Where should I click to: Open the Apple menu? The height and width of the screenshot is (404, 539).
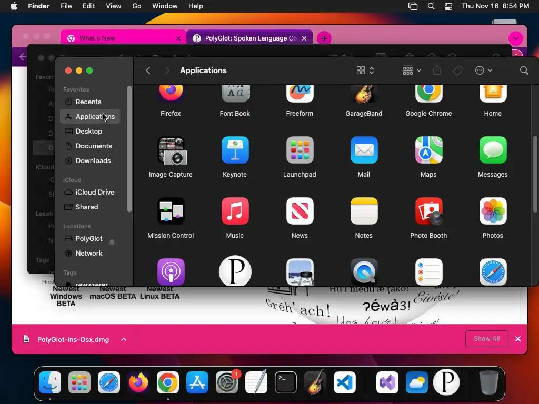click(x=14, y=6)
